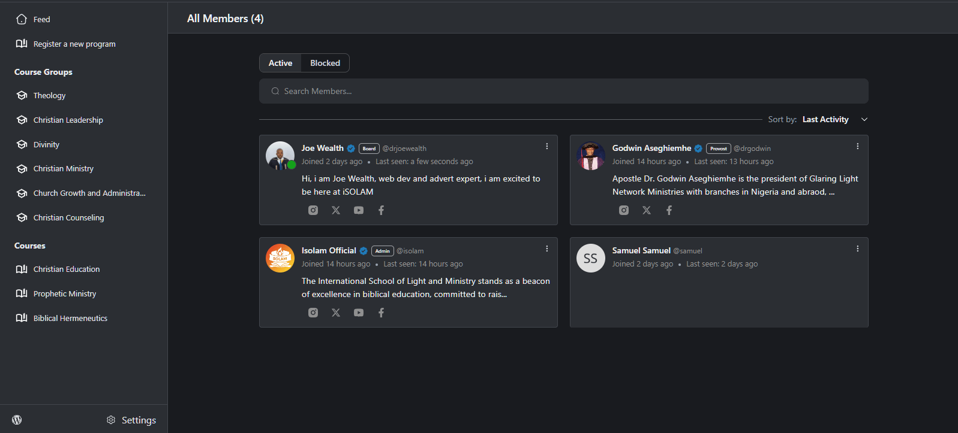Click the Theology graduation cap icon
This screenshot has width=958, height=433.
pyautogui.click(x=22, y=95)
